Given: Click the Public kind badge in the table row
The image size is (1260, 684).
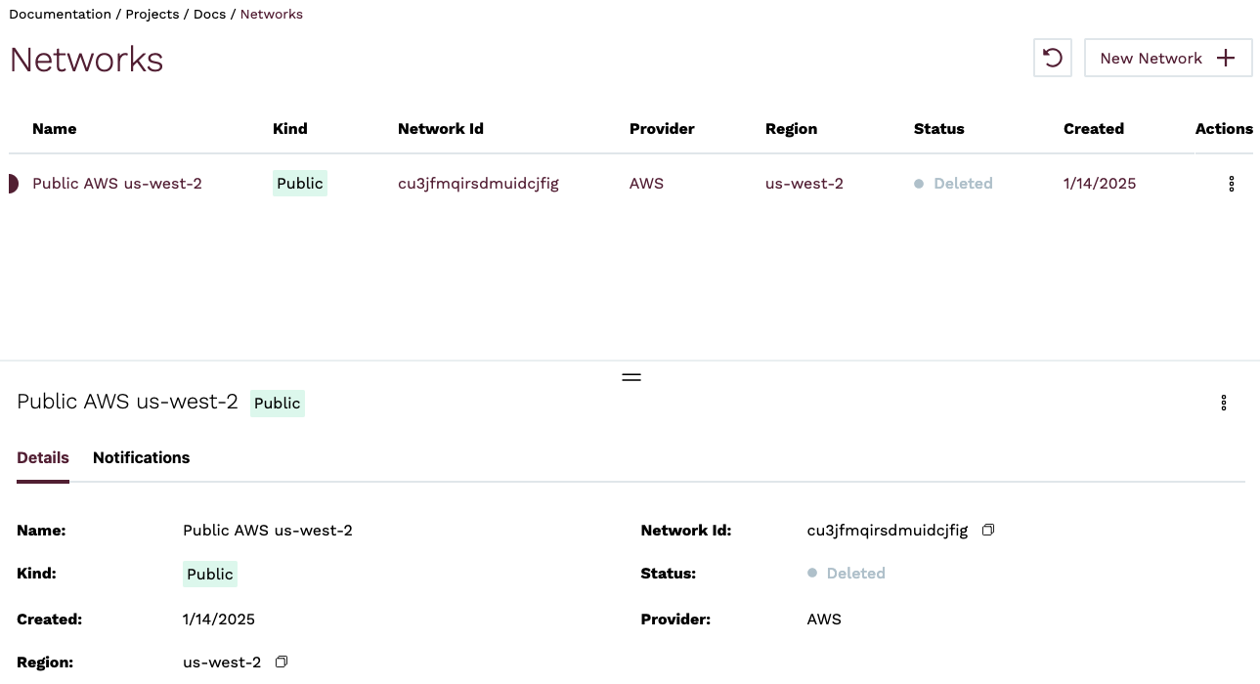Looking at the screenshot, I should (x=299, y=183).
